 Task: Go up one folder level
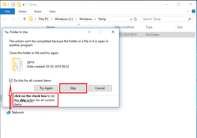click(x=25, y=19)
